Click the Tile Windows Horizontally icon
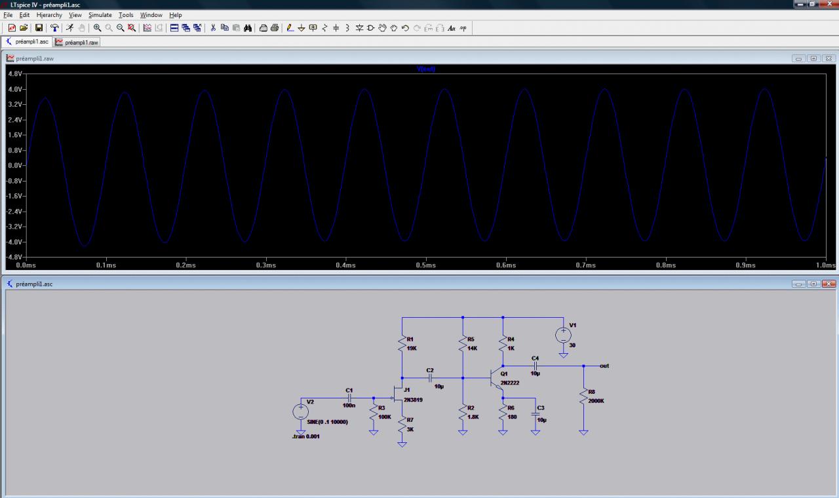Viewport: 839px width, 498px height. point(174,28)
